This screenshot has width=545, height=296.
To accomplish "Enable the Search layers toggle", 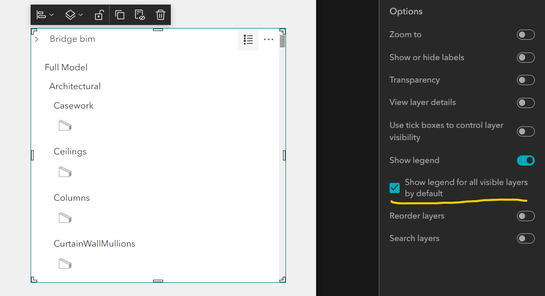I will [526, 238].
